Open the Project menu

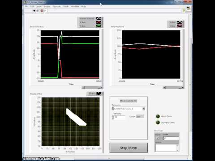tap(47, 7)
